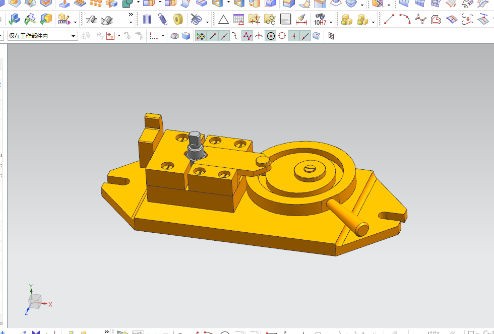The height and width of the screenshot is (334, 494).
Task: Toggle Existing Point plus-sign snap option
Action: tap(293, 36)
